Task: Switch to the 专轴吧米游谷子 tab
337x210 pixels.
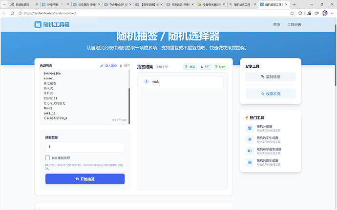Action: coord(212,4)
